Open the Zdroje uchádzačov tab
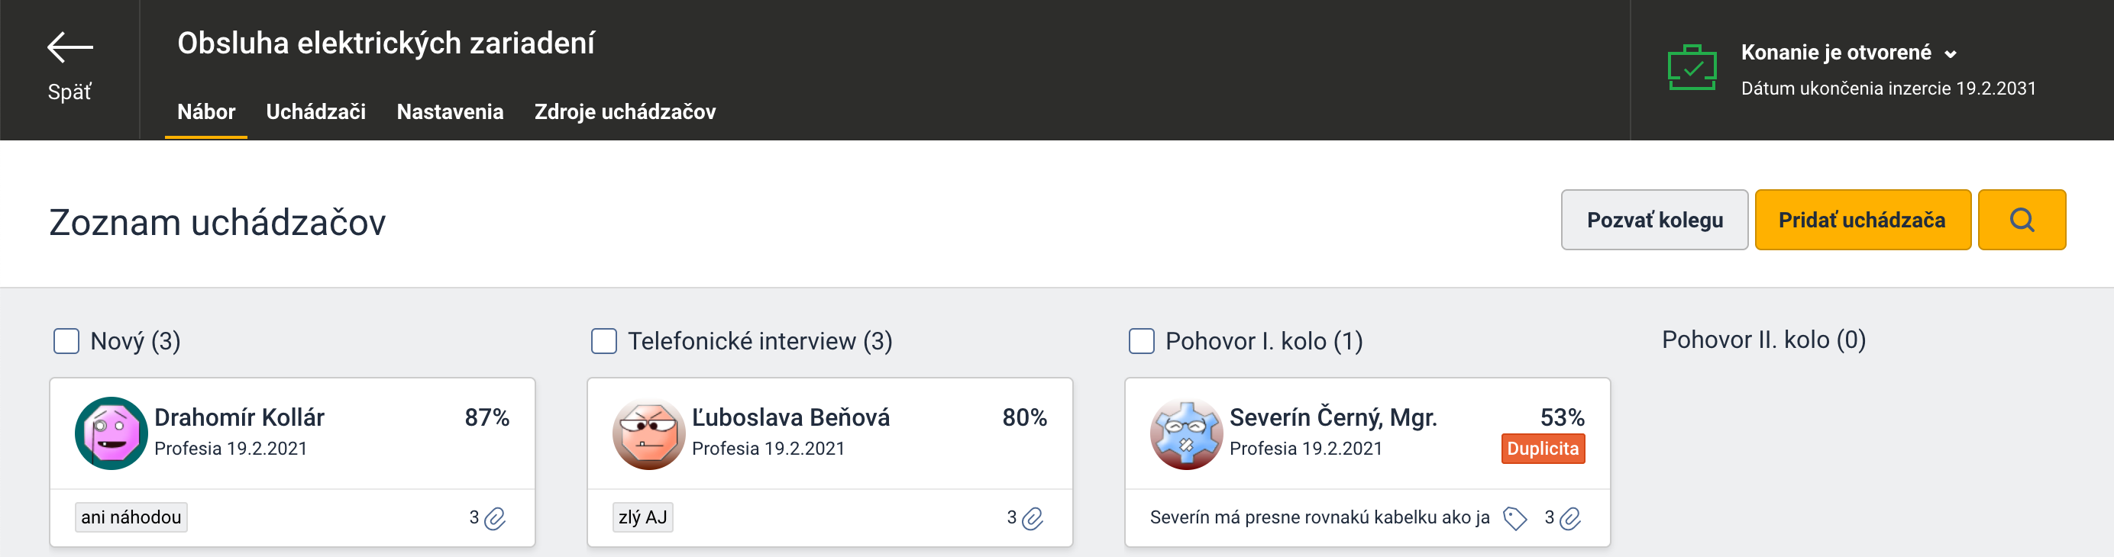This screenshot has width=2114, height=557. click(x=625, y=111)
